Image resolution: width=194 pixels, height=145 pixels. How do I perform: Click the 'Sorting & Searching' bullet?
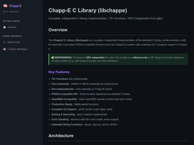tap(79, 115)
